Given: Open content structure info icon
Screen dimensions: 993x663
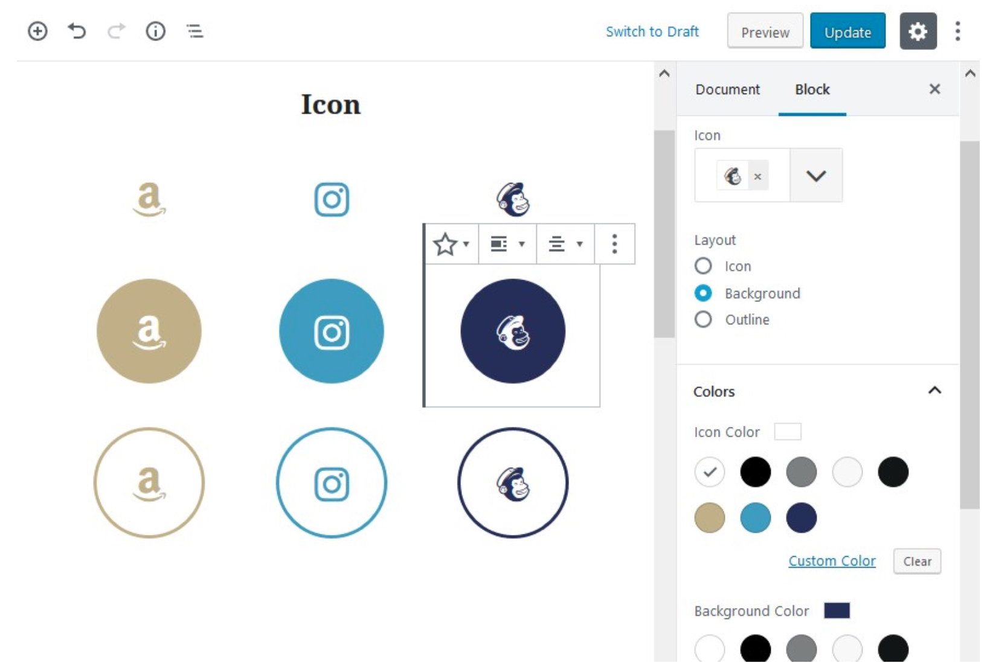Looking at the screenshot, I should point(156,31).
